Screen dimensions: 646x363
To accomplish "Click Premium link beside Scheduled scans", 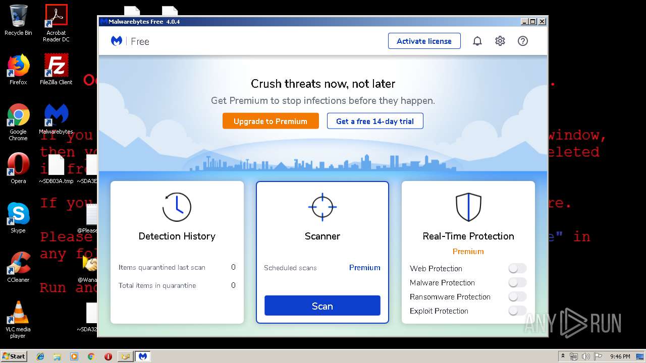I will tap(365, 268).
